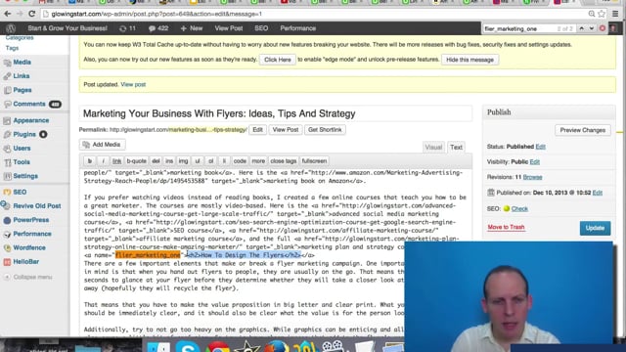Reload the page with refresh icon
The width and height of the screenshot is (626, 352).
click(32, 14)
